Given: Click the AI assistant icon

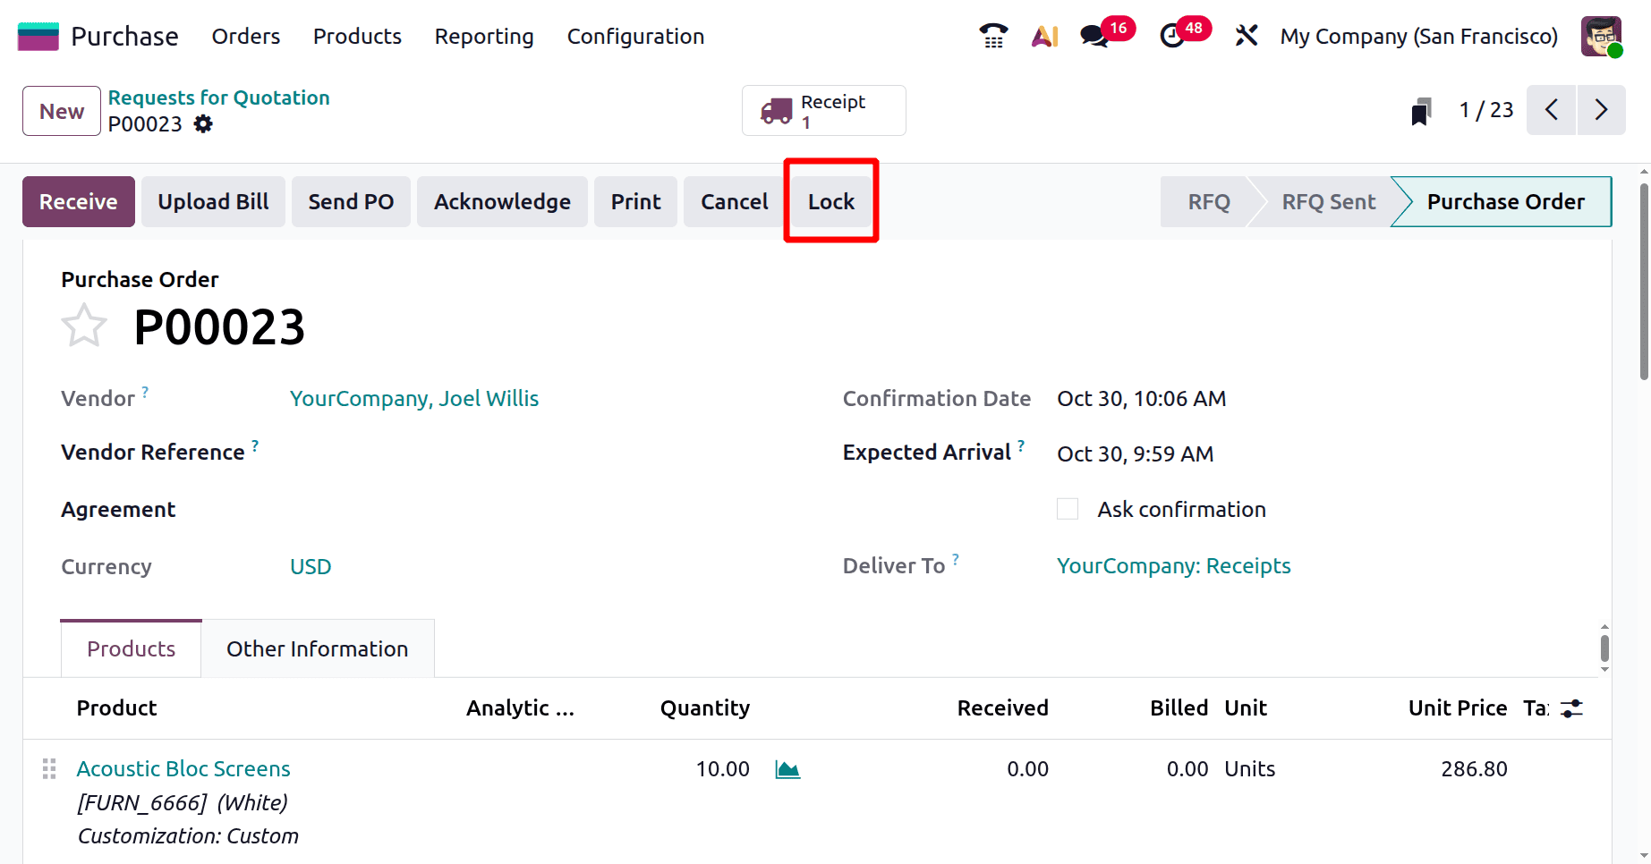Looking at the screenshot, I should coord(1044,37).
